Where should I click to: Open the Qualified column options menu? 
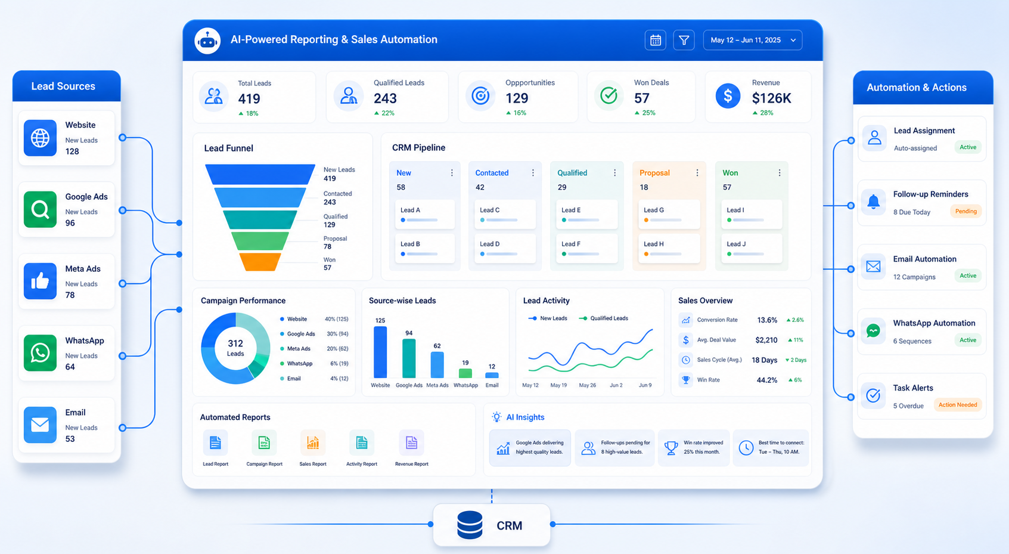point(614,173)
